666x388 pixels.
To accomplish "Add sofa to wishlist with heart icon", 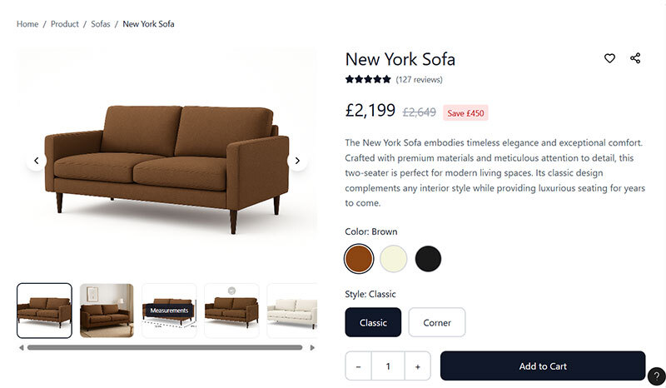I will (609, 58).
